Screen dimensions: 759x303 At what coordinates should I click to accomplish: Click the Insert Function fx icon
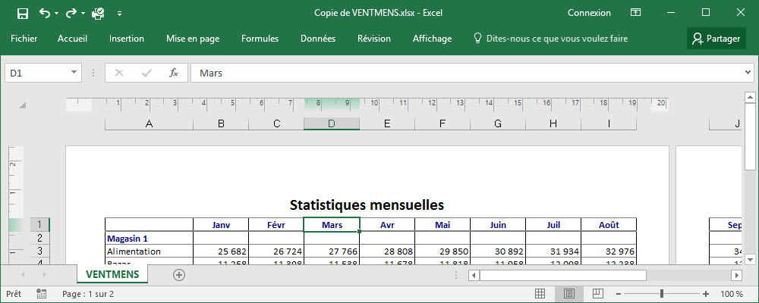tap(173, 73)
